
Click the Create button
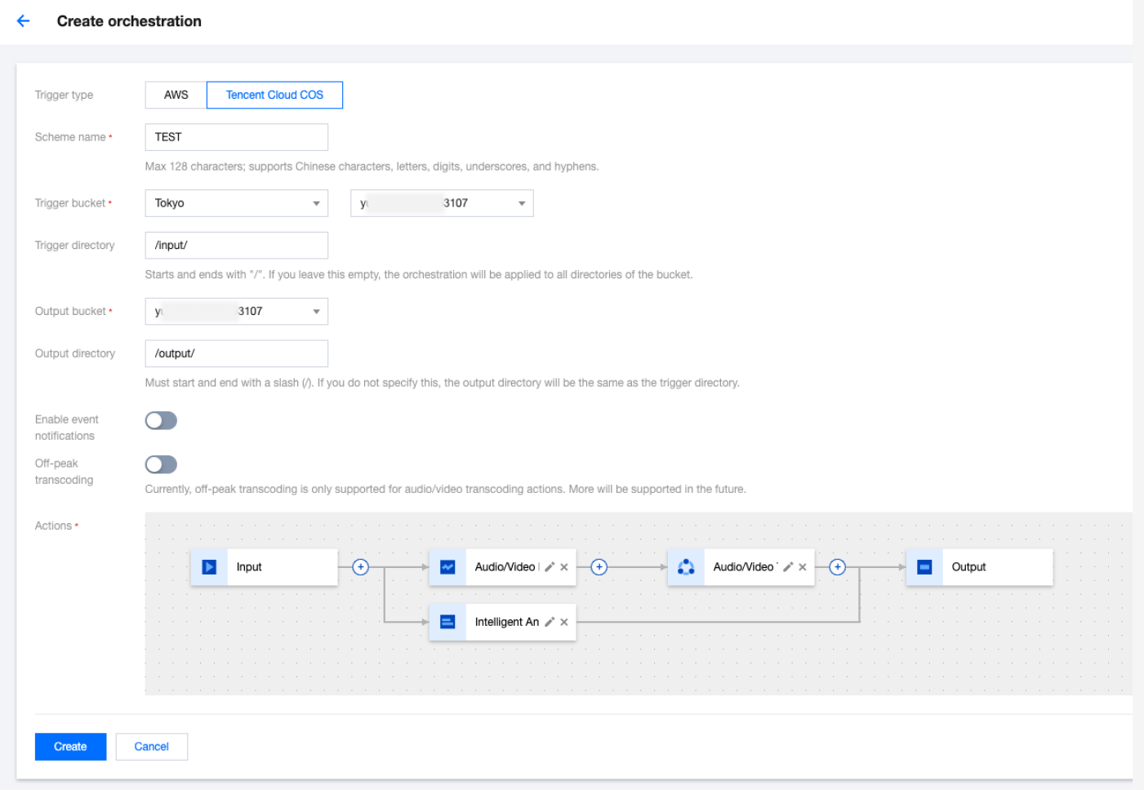point(70,747)
